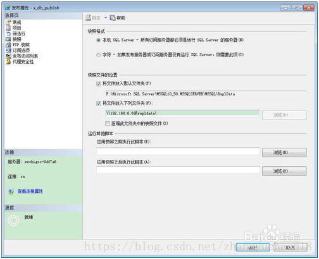Click the default folder path field
This screenshot has width=319, height=259.
pos(206,94)
